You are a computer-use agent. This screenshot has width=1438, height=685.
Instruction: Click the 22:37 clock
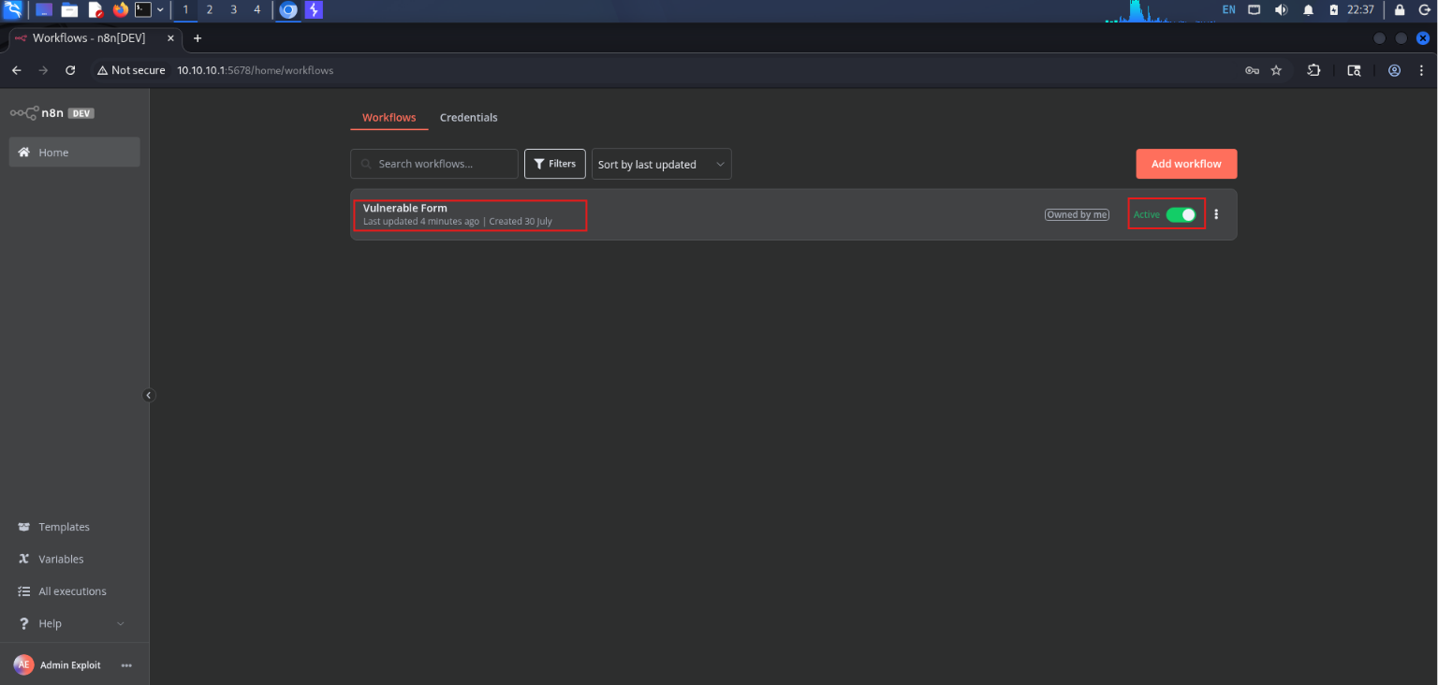tap(1360, 10)
